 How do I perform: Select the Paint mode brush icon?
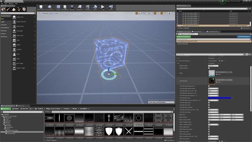(x=8, y=9)
